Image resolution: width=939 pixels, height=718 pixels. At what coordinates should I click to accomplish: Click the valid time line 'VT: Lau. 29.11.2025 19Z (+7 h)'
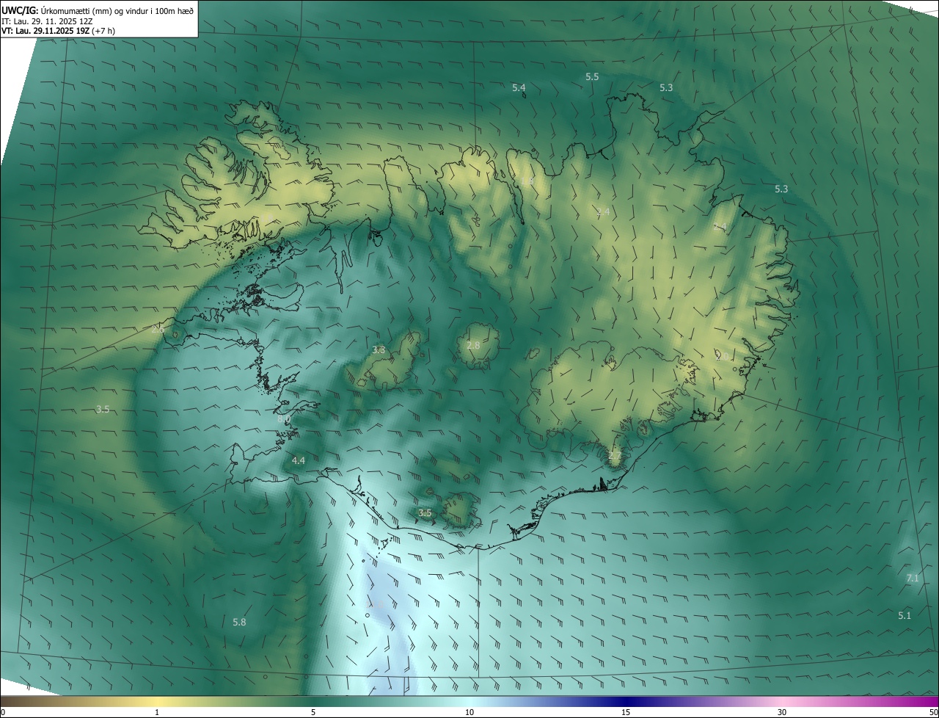[58, 31]
